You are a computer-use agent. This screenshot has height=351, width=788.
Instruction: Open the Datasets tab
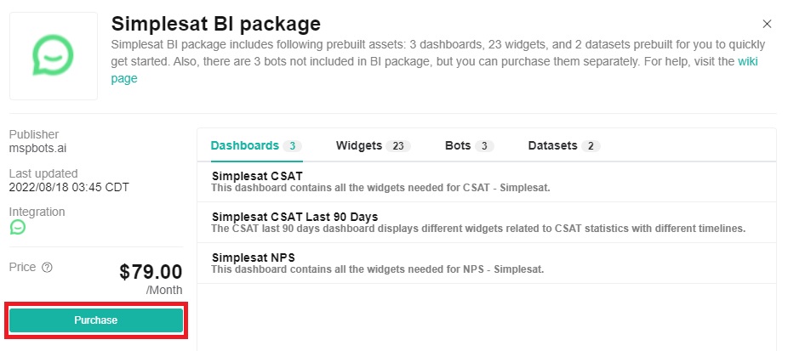552,145
